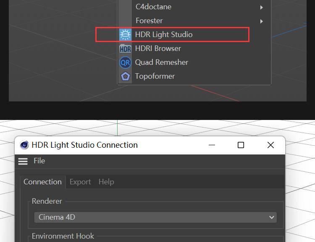Click the HDR Light Studio sun icon
This screenshot has width=315, height=242.
tap(125, 35)
